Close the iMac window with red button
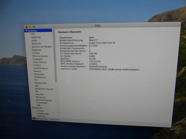This screenshot has height=139, width=186. point(27,27)
